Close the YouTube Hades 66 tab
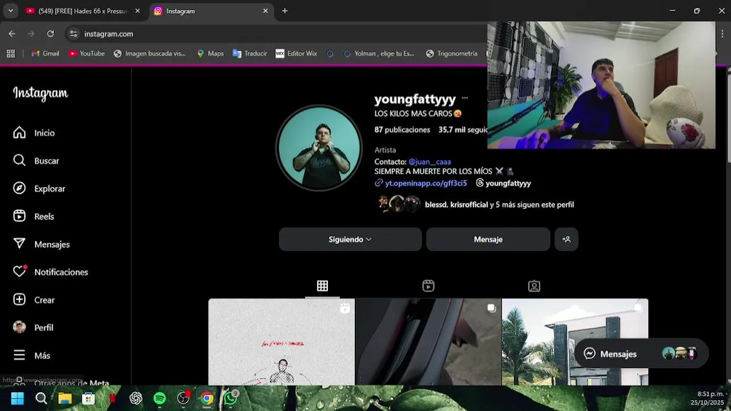 [x=138, y=11]
